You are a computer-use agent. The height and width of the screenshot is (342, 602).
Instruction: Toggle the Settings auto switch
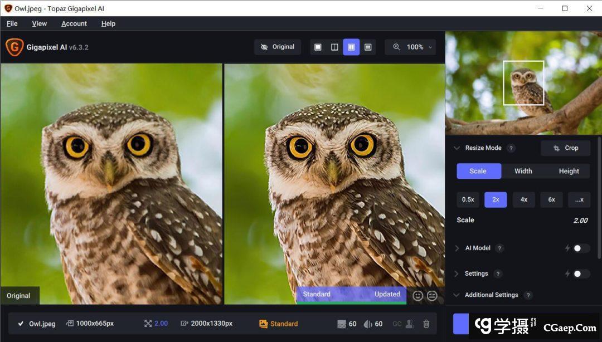581,274
